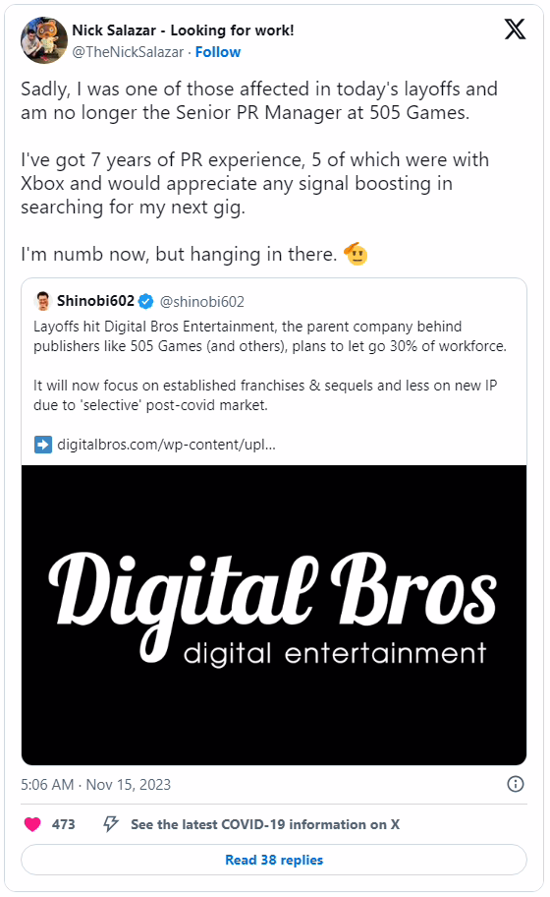This screenshot has width=550, height=897.
Task: Open the digitalbros.com link
Action: point(166,445)
